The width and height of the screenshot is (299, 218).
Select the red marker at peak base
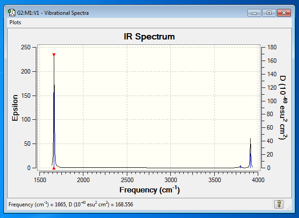tap(54, 168)
